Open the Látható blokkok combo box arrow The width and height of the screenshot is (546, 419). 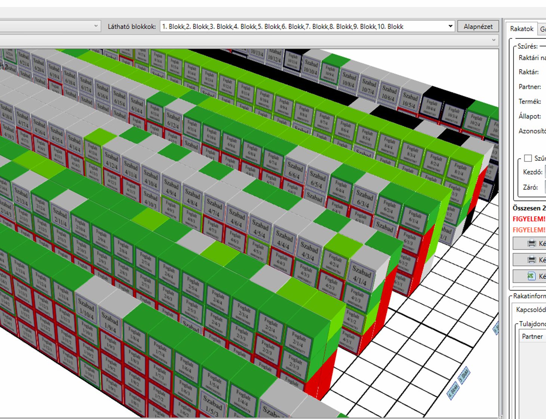click(450, 26)
